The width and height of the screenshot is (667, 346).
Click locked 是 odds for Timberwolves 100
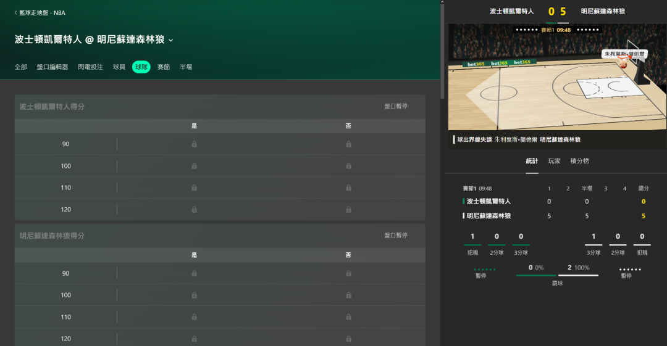tap(194, 295)
